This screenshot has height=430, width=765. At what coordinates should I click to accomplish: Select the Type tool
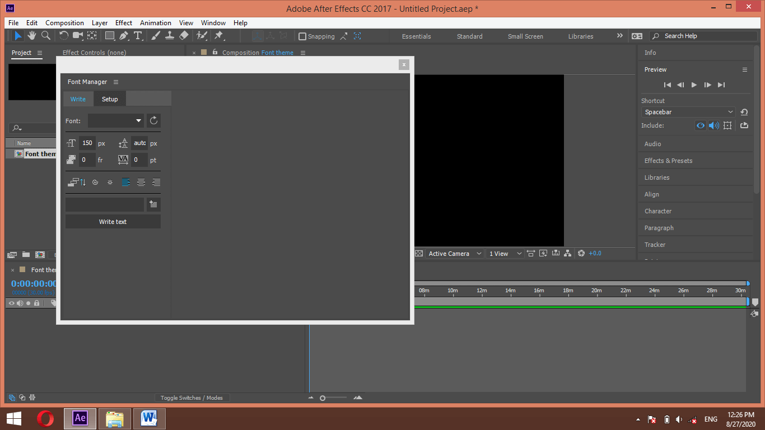139,35
